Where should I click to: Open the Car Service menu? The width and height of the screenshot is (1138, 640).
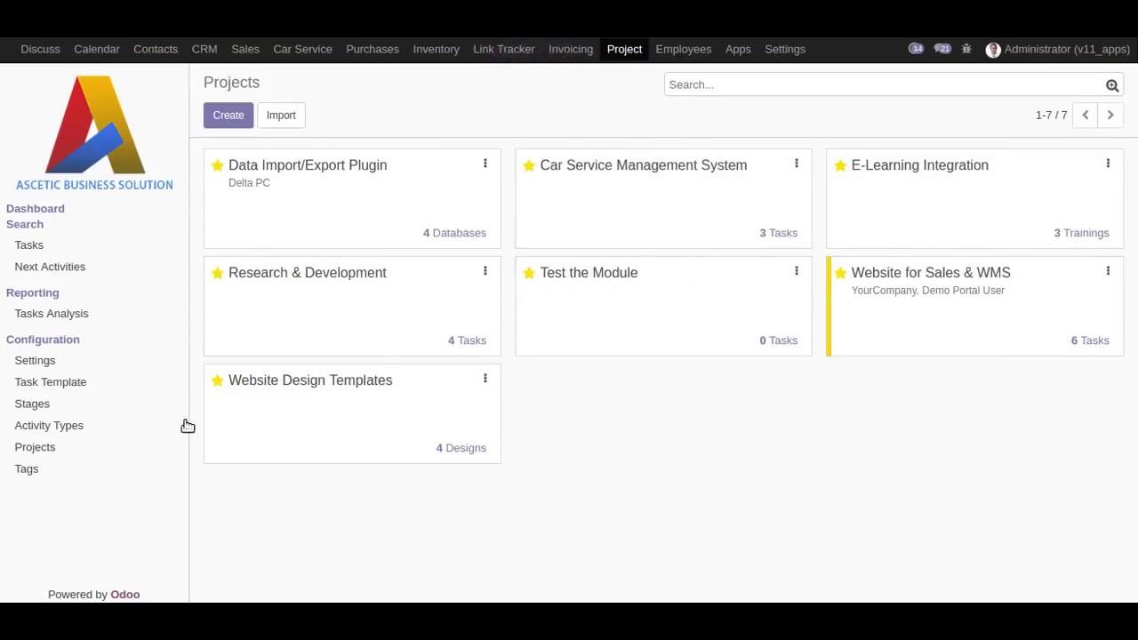pyautogui.click(x=302, y=49)
